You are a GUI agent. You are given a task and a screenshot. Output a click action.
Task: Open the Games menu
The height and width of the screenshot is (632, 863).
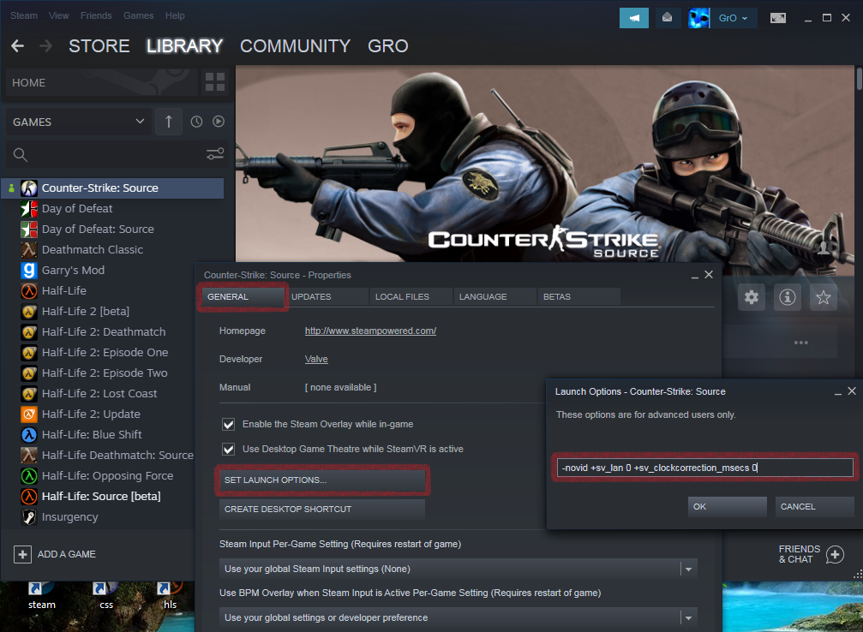[138, 16]
